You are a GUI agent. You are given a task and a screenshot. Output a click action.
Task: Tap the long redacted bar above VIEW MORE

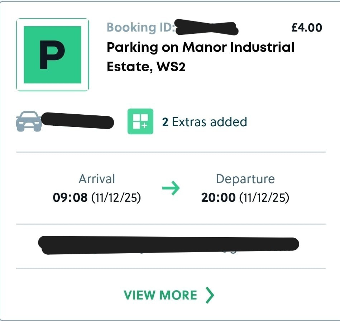(168, 245)
